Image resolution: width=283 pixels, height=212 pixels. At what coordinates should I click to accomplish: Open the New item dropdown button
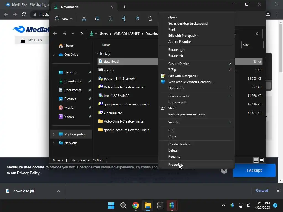tap(64, 18)
